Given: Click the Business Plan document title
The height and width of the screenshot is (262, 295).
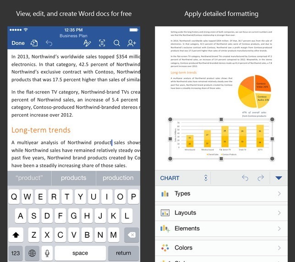Looking at the screenshot, I should coord(73,36).
